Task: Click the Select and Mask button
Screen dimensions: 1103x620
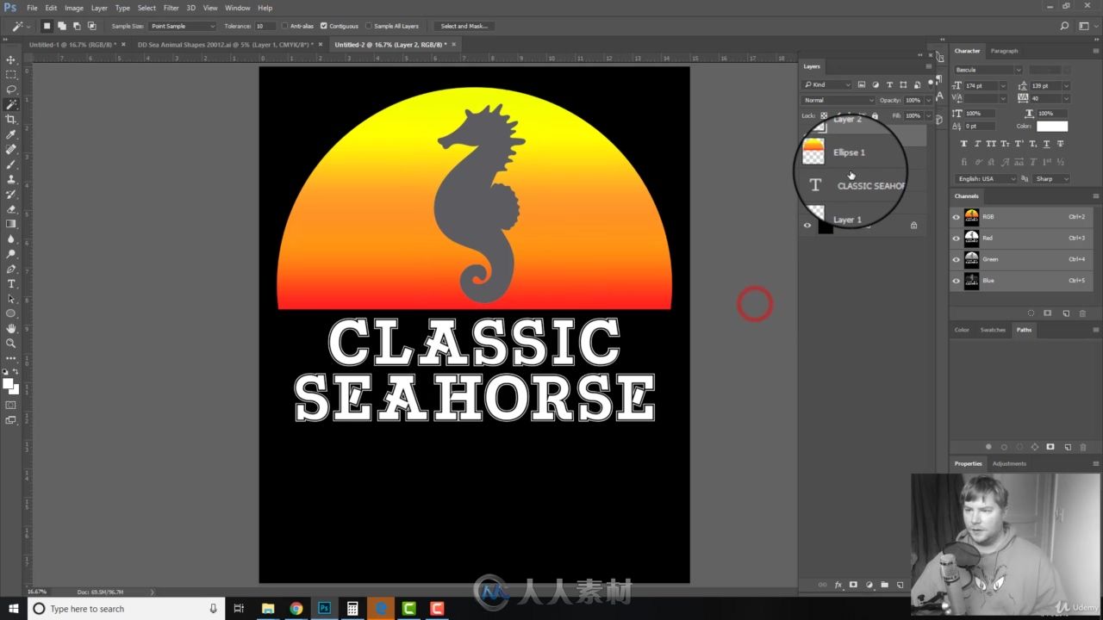Action: (464, 26)
